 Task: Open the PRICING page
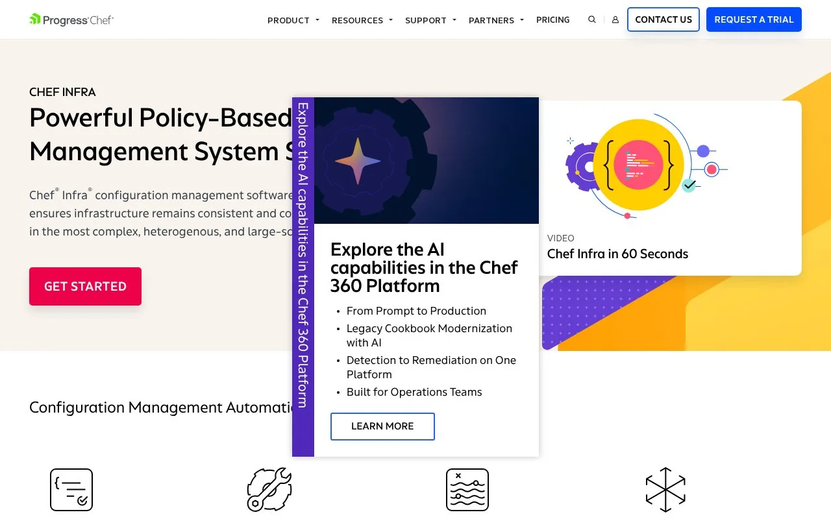pos(553,20)
